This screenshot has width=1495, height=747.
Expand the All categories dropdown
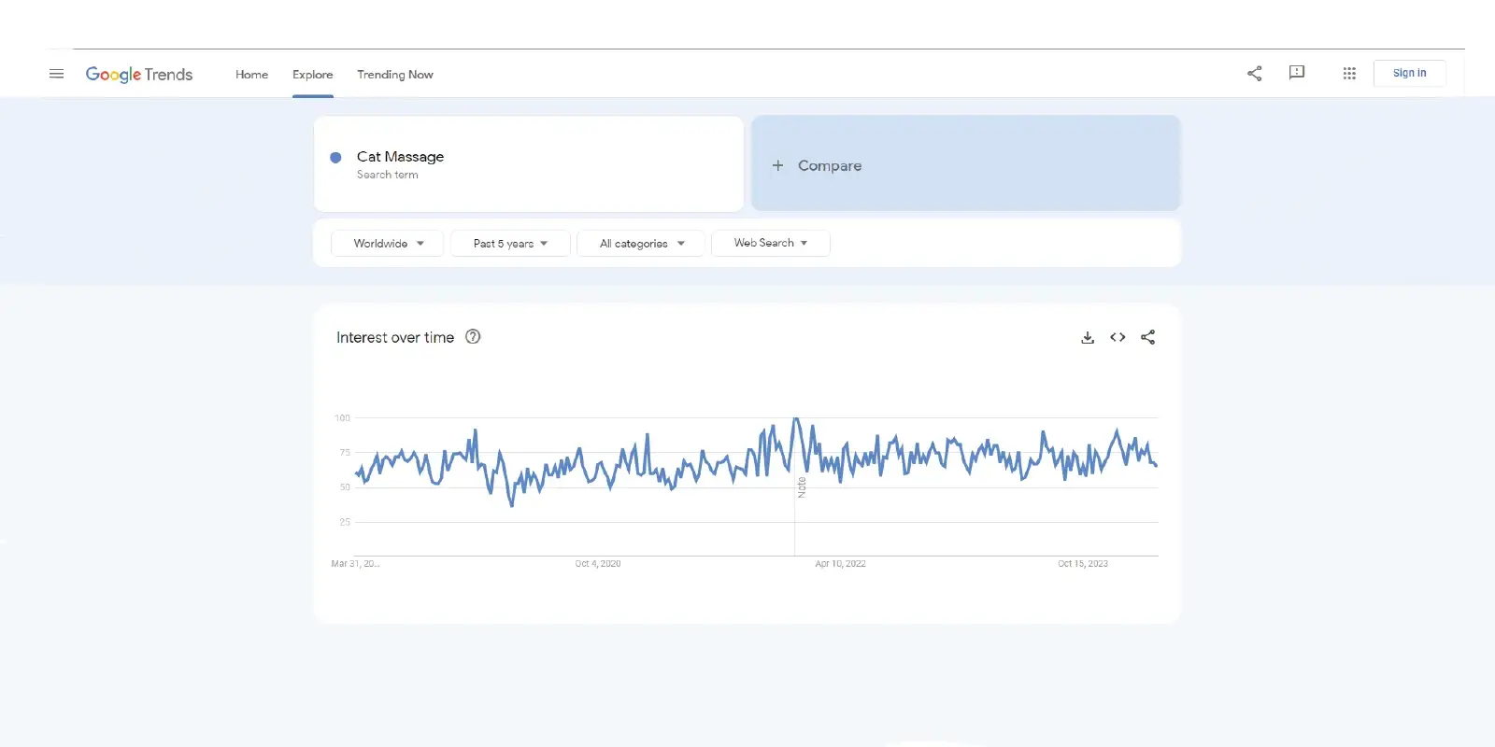point(641,244)
